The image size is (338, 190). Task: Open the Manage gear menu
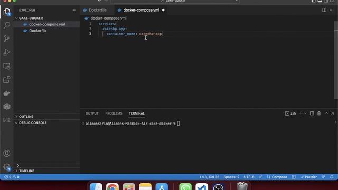[x=7, y=167]
